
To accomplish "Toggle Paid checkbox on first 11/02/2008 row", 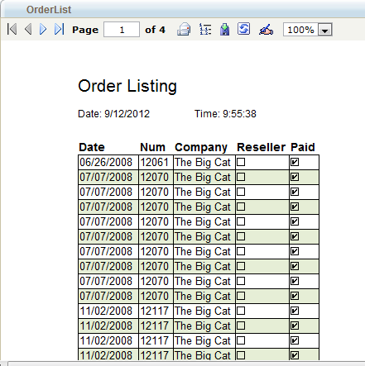I will pyautogui.click(x=295, y=311).
